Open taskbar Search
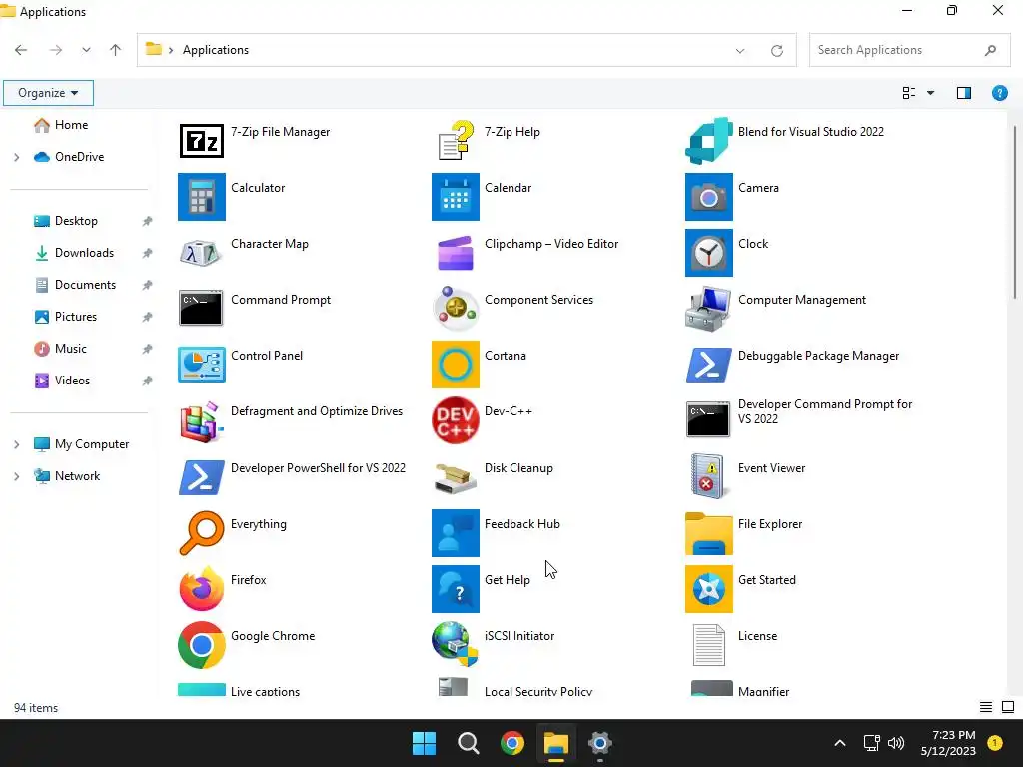The image size is (1023, 767). (469, 743)
